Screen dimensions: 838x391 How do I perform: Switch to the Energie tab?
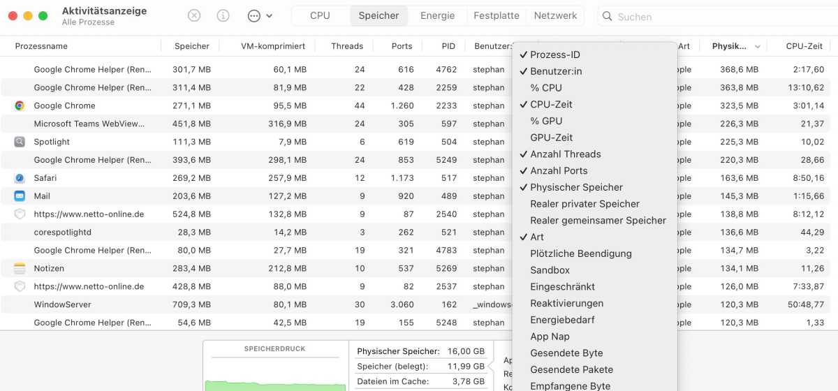pos(437,15)
